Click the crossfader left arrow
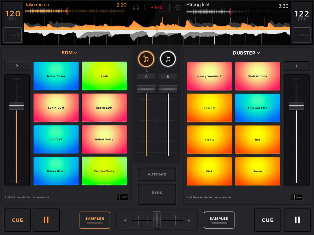Image resolution: width=314 pixels, height=235 pixels. pos(125,220)
